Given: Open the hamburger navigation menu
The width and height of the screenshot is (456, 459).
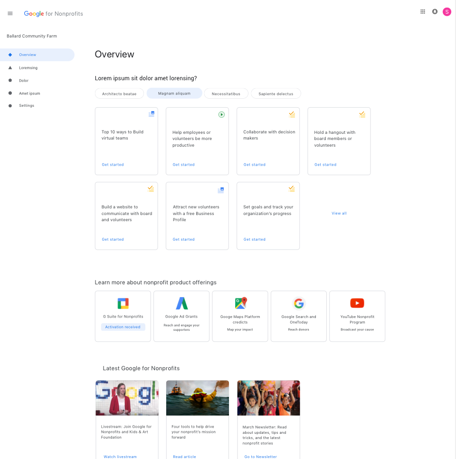Looking at the screenshot, I should pos(10,13).
